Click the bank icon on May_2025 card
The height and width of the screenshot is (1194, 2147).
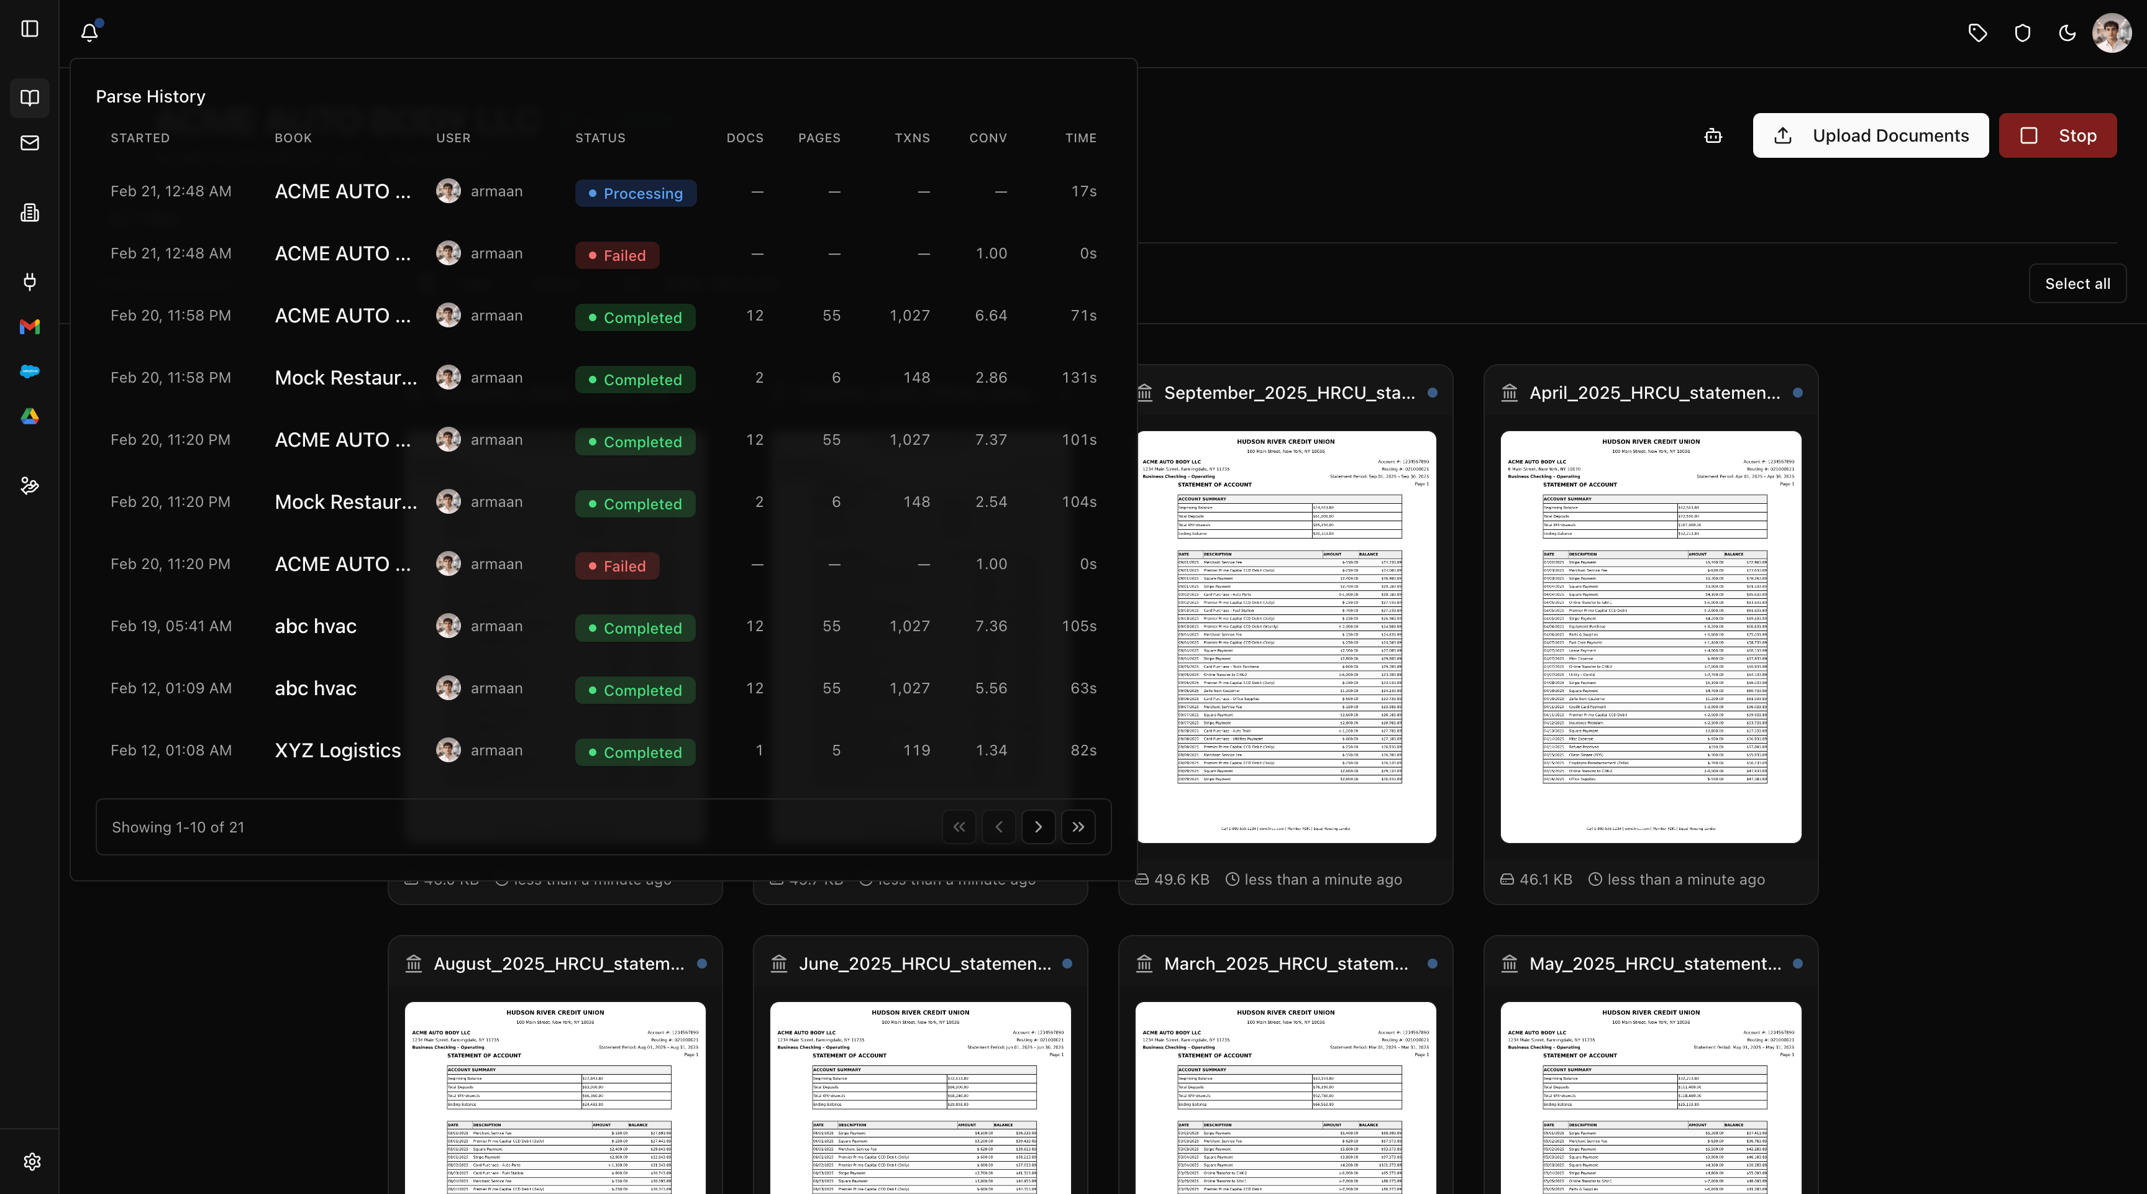tap(1510, 963)
